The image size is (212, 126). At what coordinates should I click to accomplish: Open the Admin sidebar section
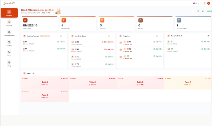pos(9,53)
